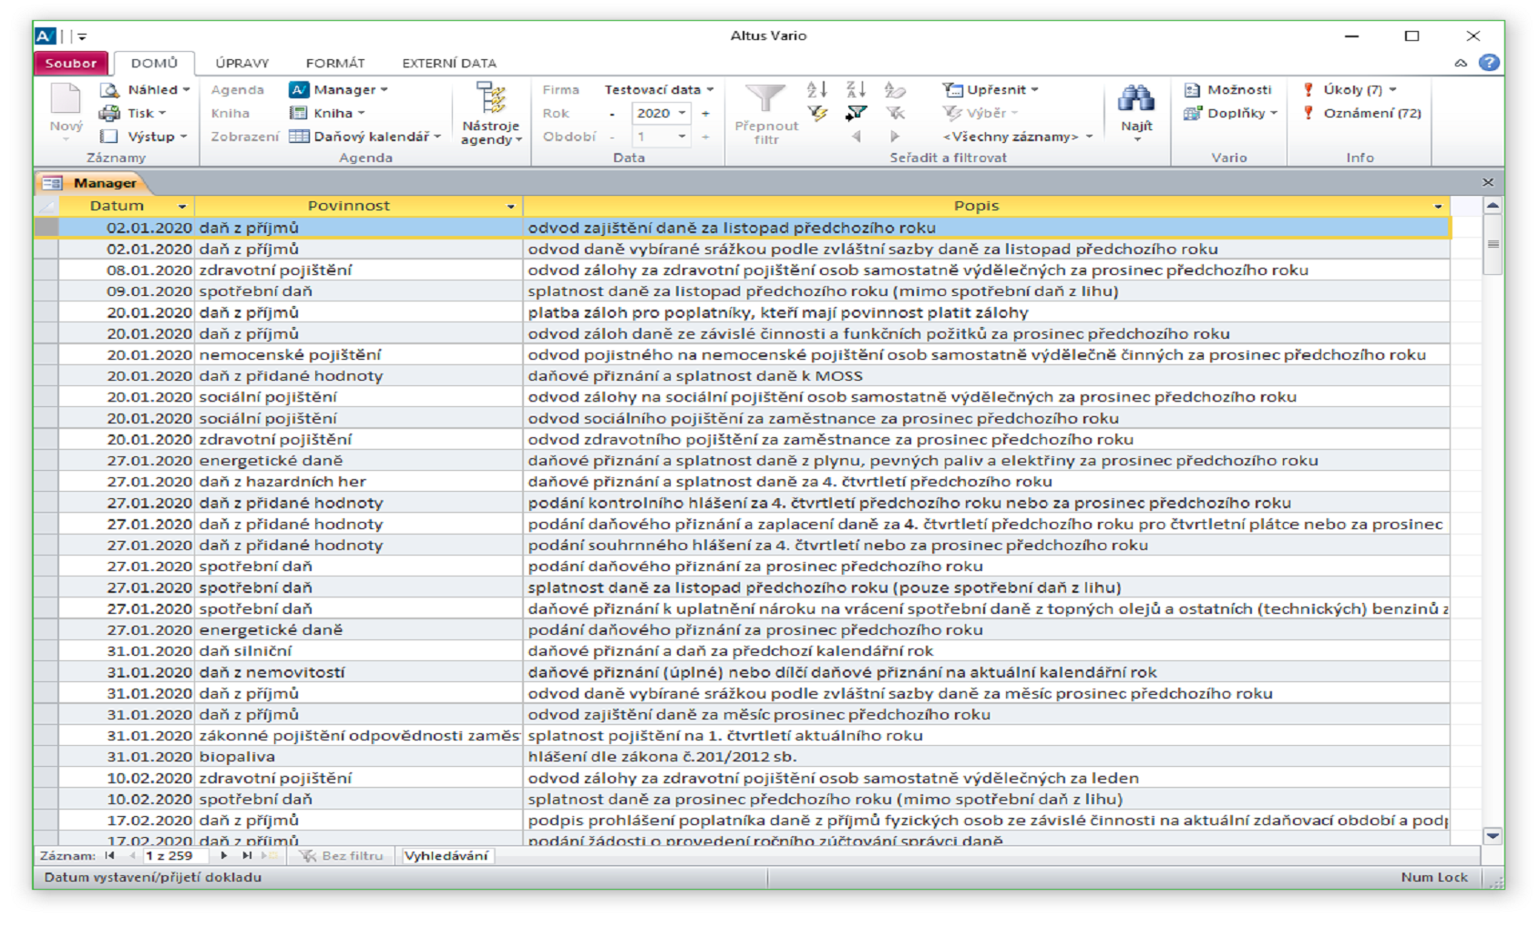The image size is (1539, 929).
Task: Expand the Tisk dropdown arrow
Action: coord(162,113)
